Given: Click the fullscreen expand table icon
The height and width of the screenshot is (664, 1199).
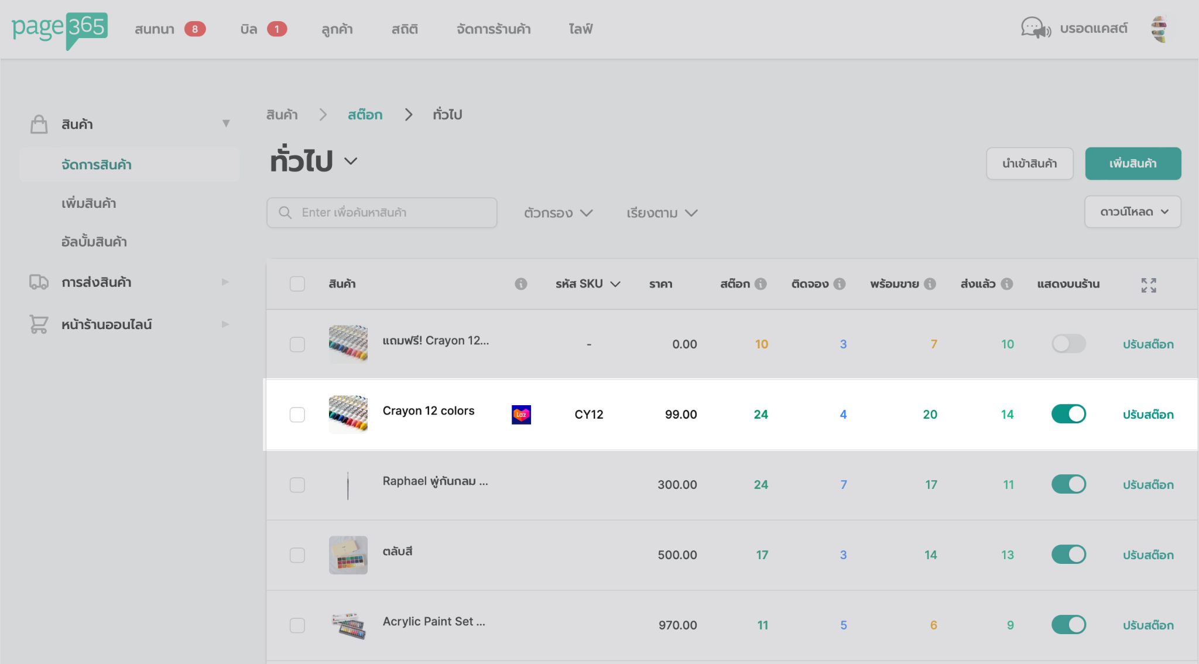Looking at the screenshot, I should [1148, 285].
